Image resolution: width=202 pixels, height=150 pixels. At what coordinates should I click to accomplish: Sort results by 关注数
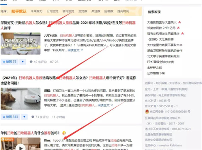pyautogui.click(x=96, y=12)
